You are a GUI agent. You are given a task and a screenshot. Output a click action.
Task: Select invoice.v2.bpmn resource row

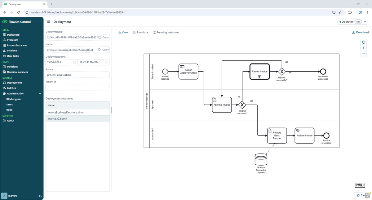(x=77, y=118)
